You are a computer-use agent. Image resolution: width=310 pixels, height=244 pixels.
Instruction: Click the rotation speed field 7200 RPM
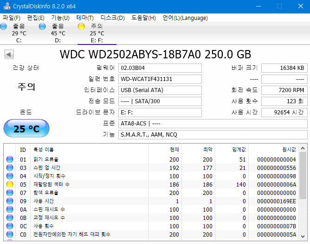tap(284, 90)
